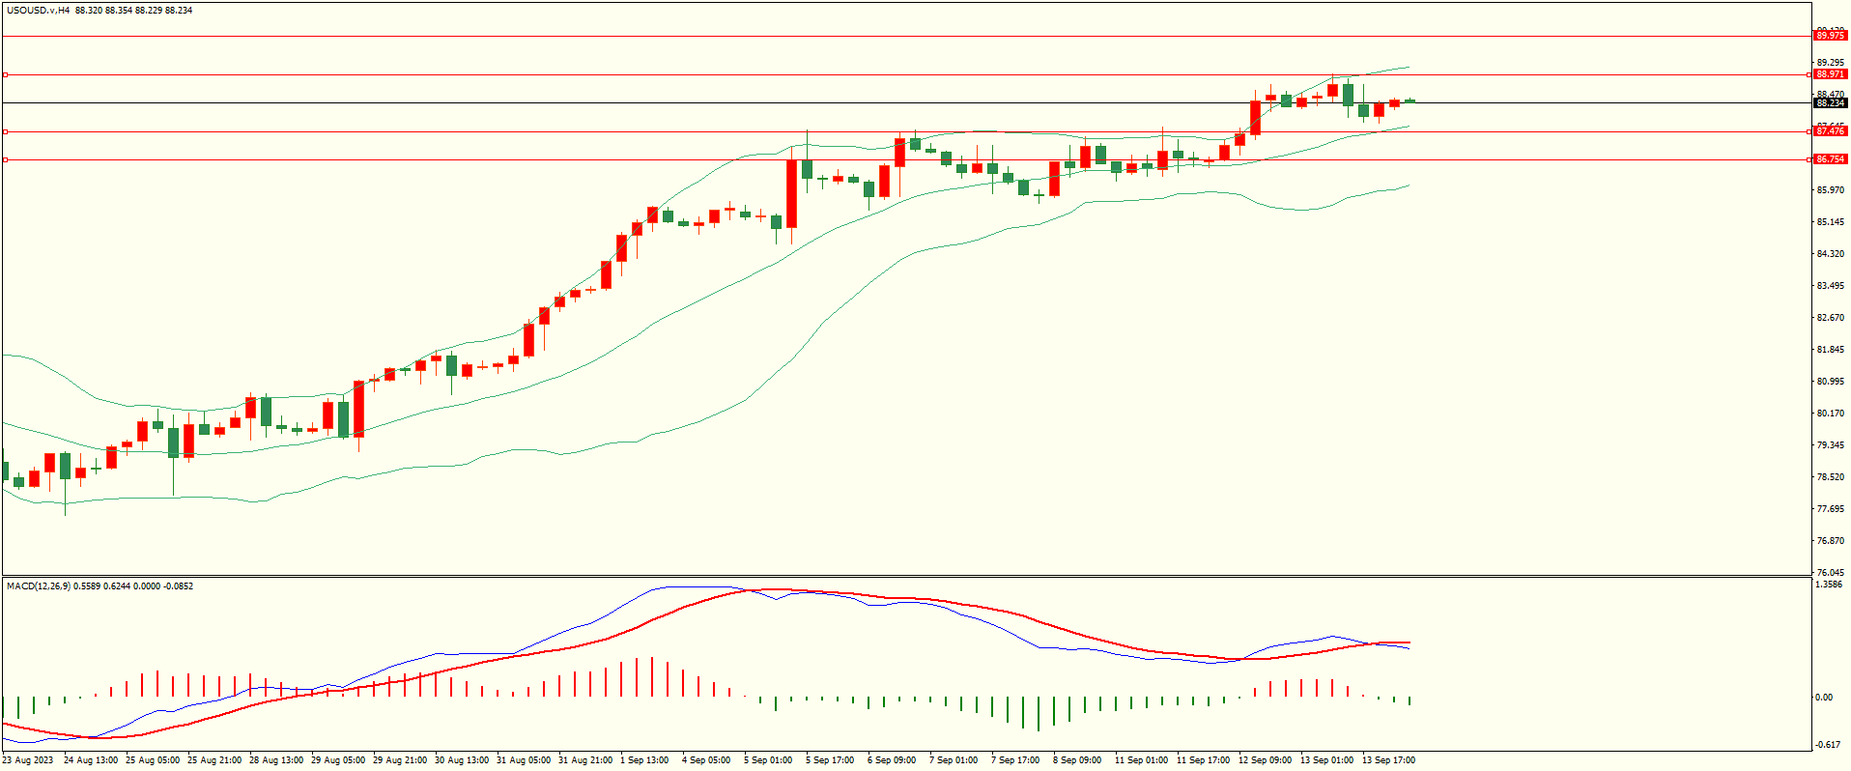Click the 28 Aug 13:00 time axis label
This screenshot has width=1851, height=771.
pos(276,760)
